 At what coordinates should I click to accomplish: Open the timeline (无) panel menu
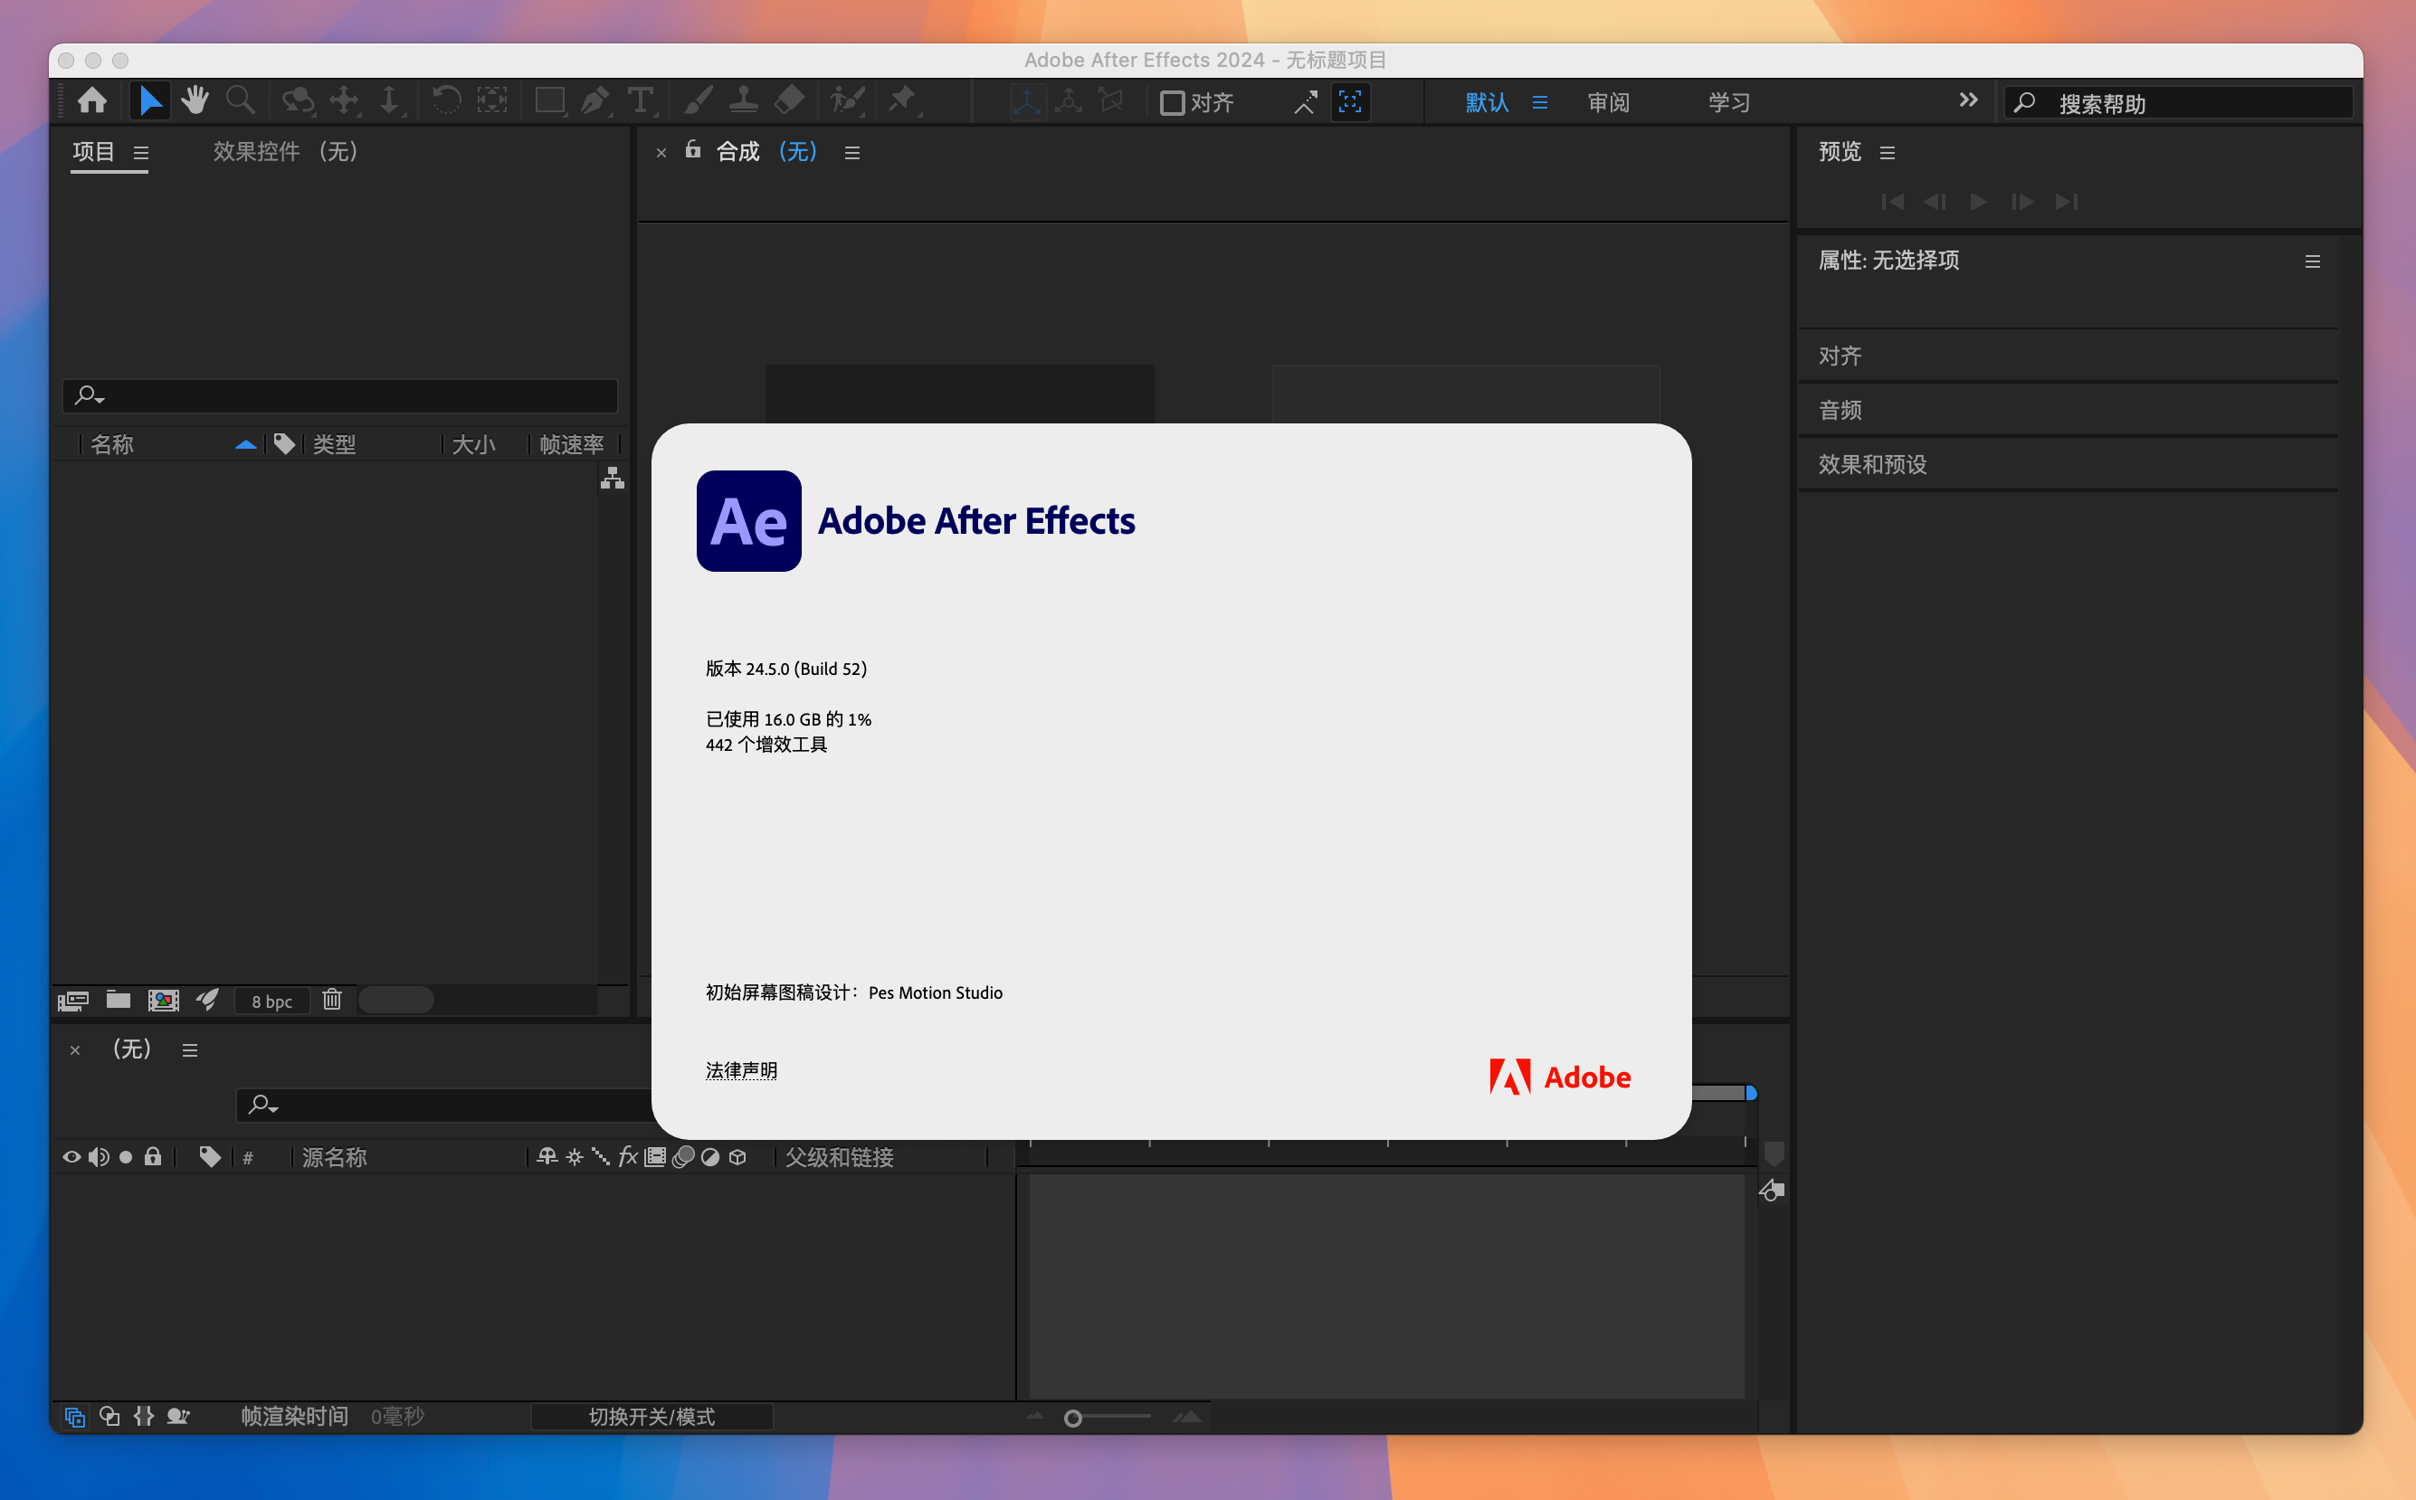tap(189, 1050)
